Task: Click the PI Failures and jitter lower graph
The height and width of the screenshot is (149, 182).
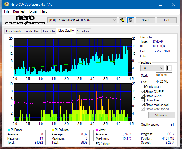Action: 73,103
